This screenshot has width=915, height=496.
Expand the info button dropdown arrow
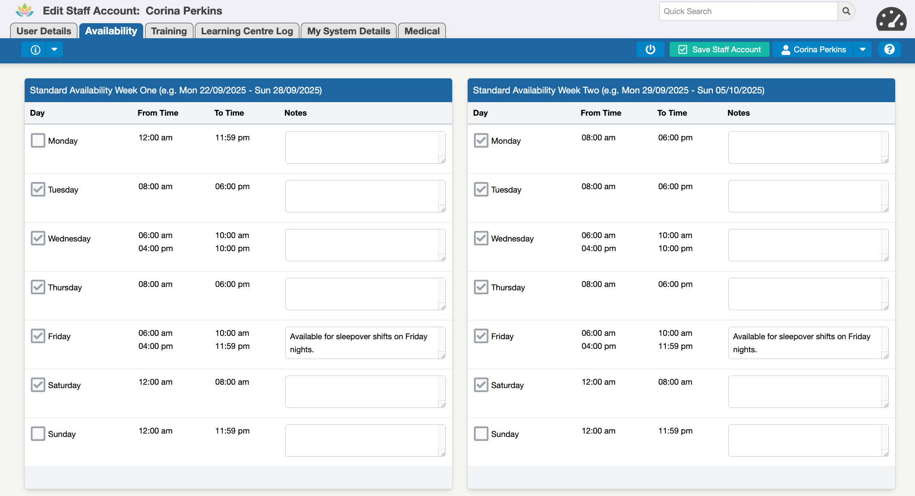(55, 49)
